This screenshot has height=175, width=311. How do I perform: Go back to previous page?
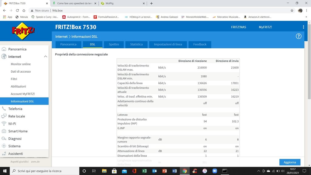pos(4,11)
